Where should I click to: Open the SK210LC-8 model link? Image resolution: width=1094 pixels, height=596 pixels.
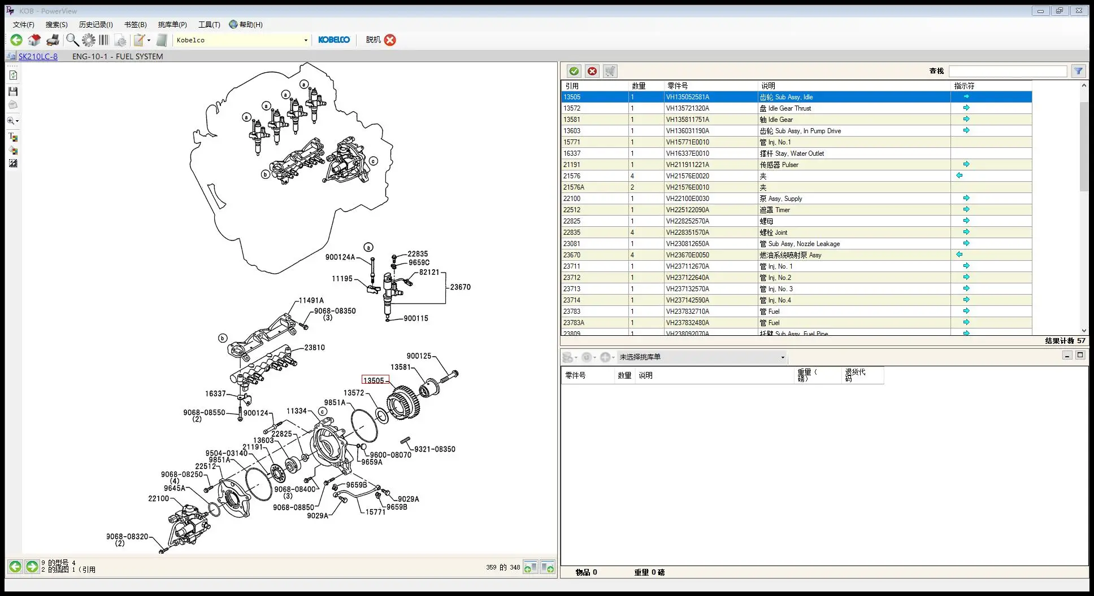[38, 56]
